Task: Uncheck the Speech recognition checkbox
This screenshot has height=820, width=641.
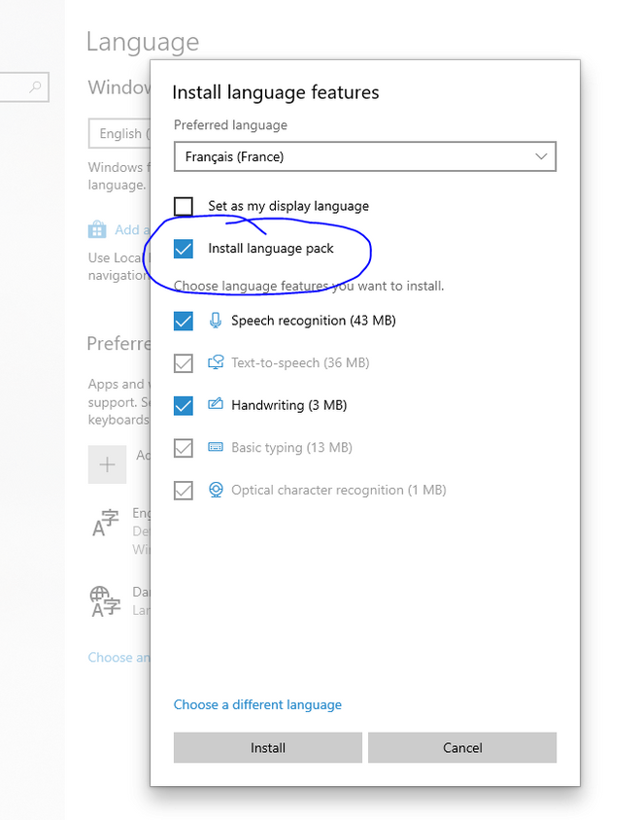Action: (x=184, y=321)
